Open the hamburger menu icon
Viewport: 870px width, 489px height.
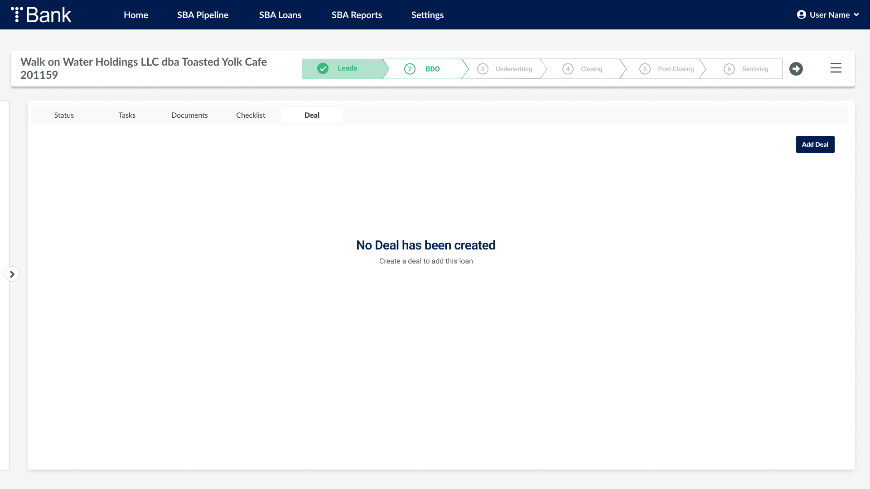coord(836,68)
